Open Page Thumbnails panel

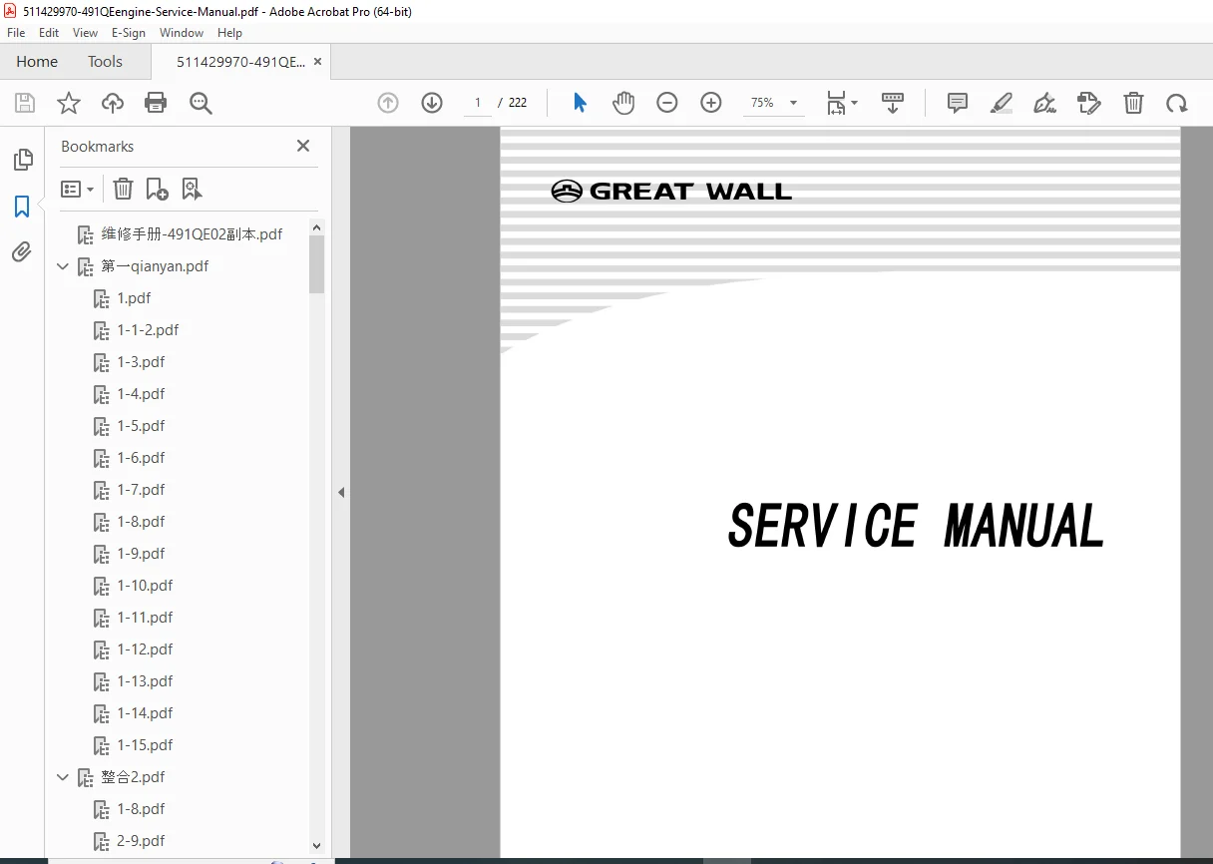22,160
